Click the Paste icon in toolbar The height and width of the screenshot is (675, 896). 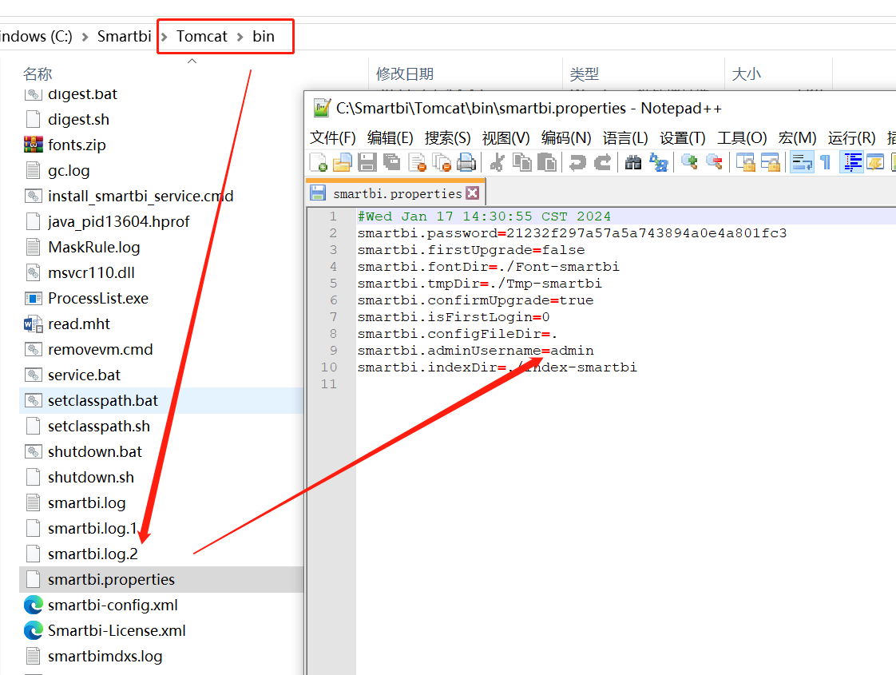(x=547, y=163)
